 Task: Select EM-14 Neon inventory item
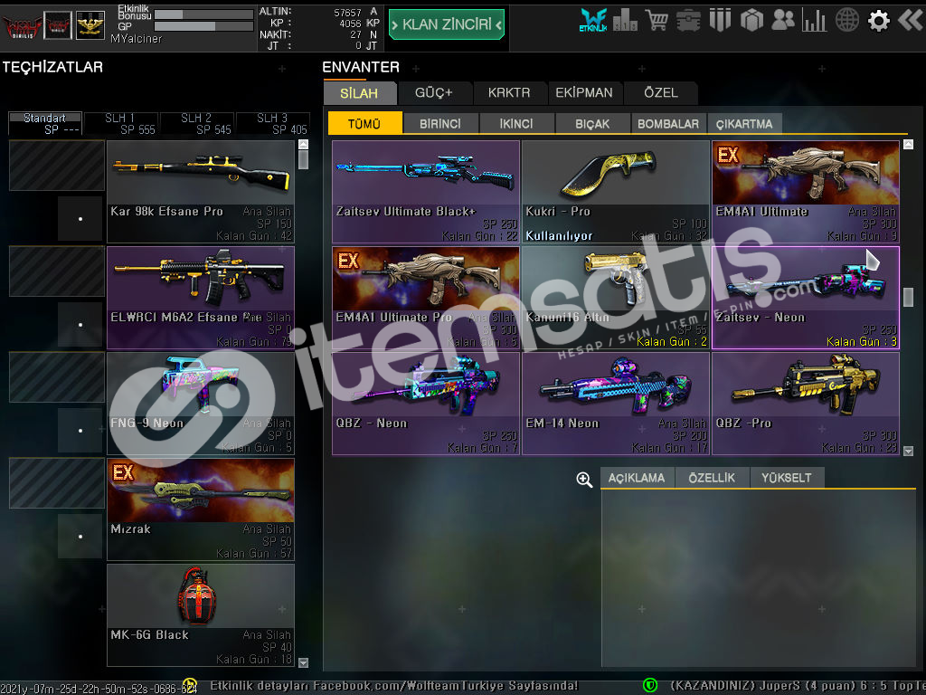(616, 403)
